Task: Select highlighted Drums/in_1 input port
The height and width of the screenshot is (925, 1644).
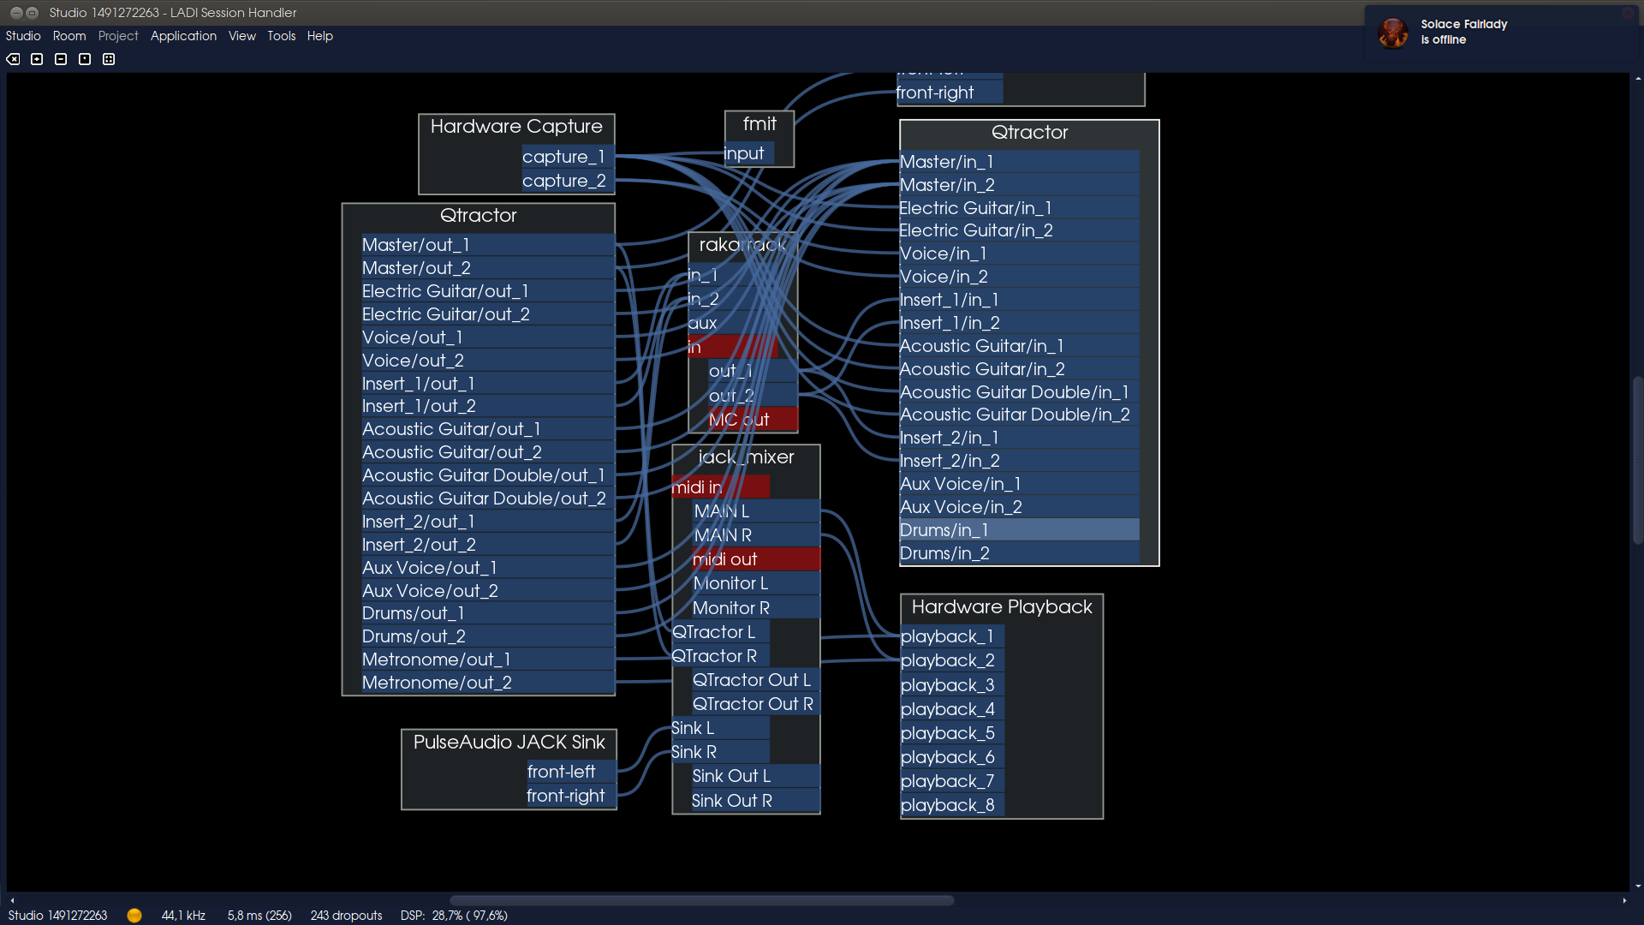Action: tap(1019, 530)
